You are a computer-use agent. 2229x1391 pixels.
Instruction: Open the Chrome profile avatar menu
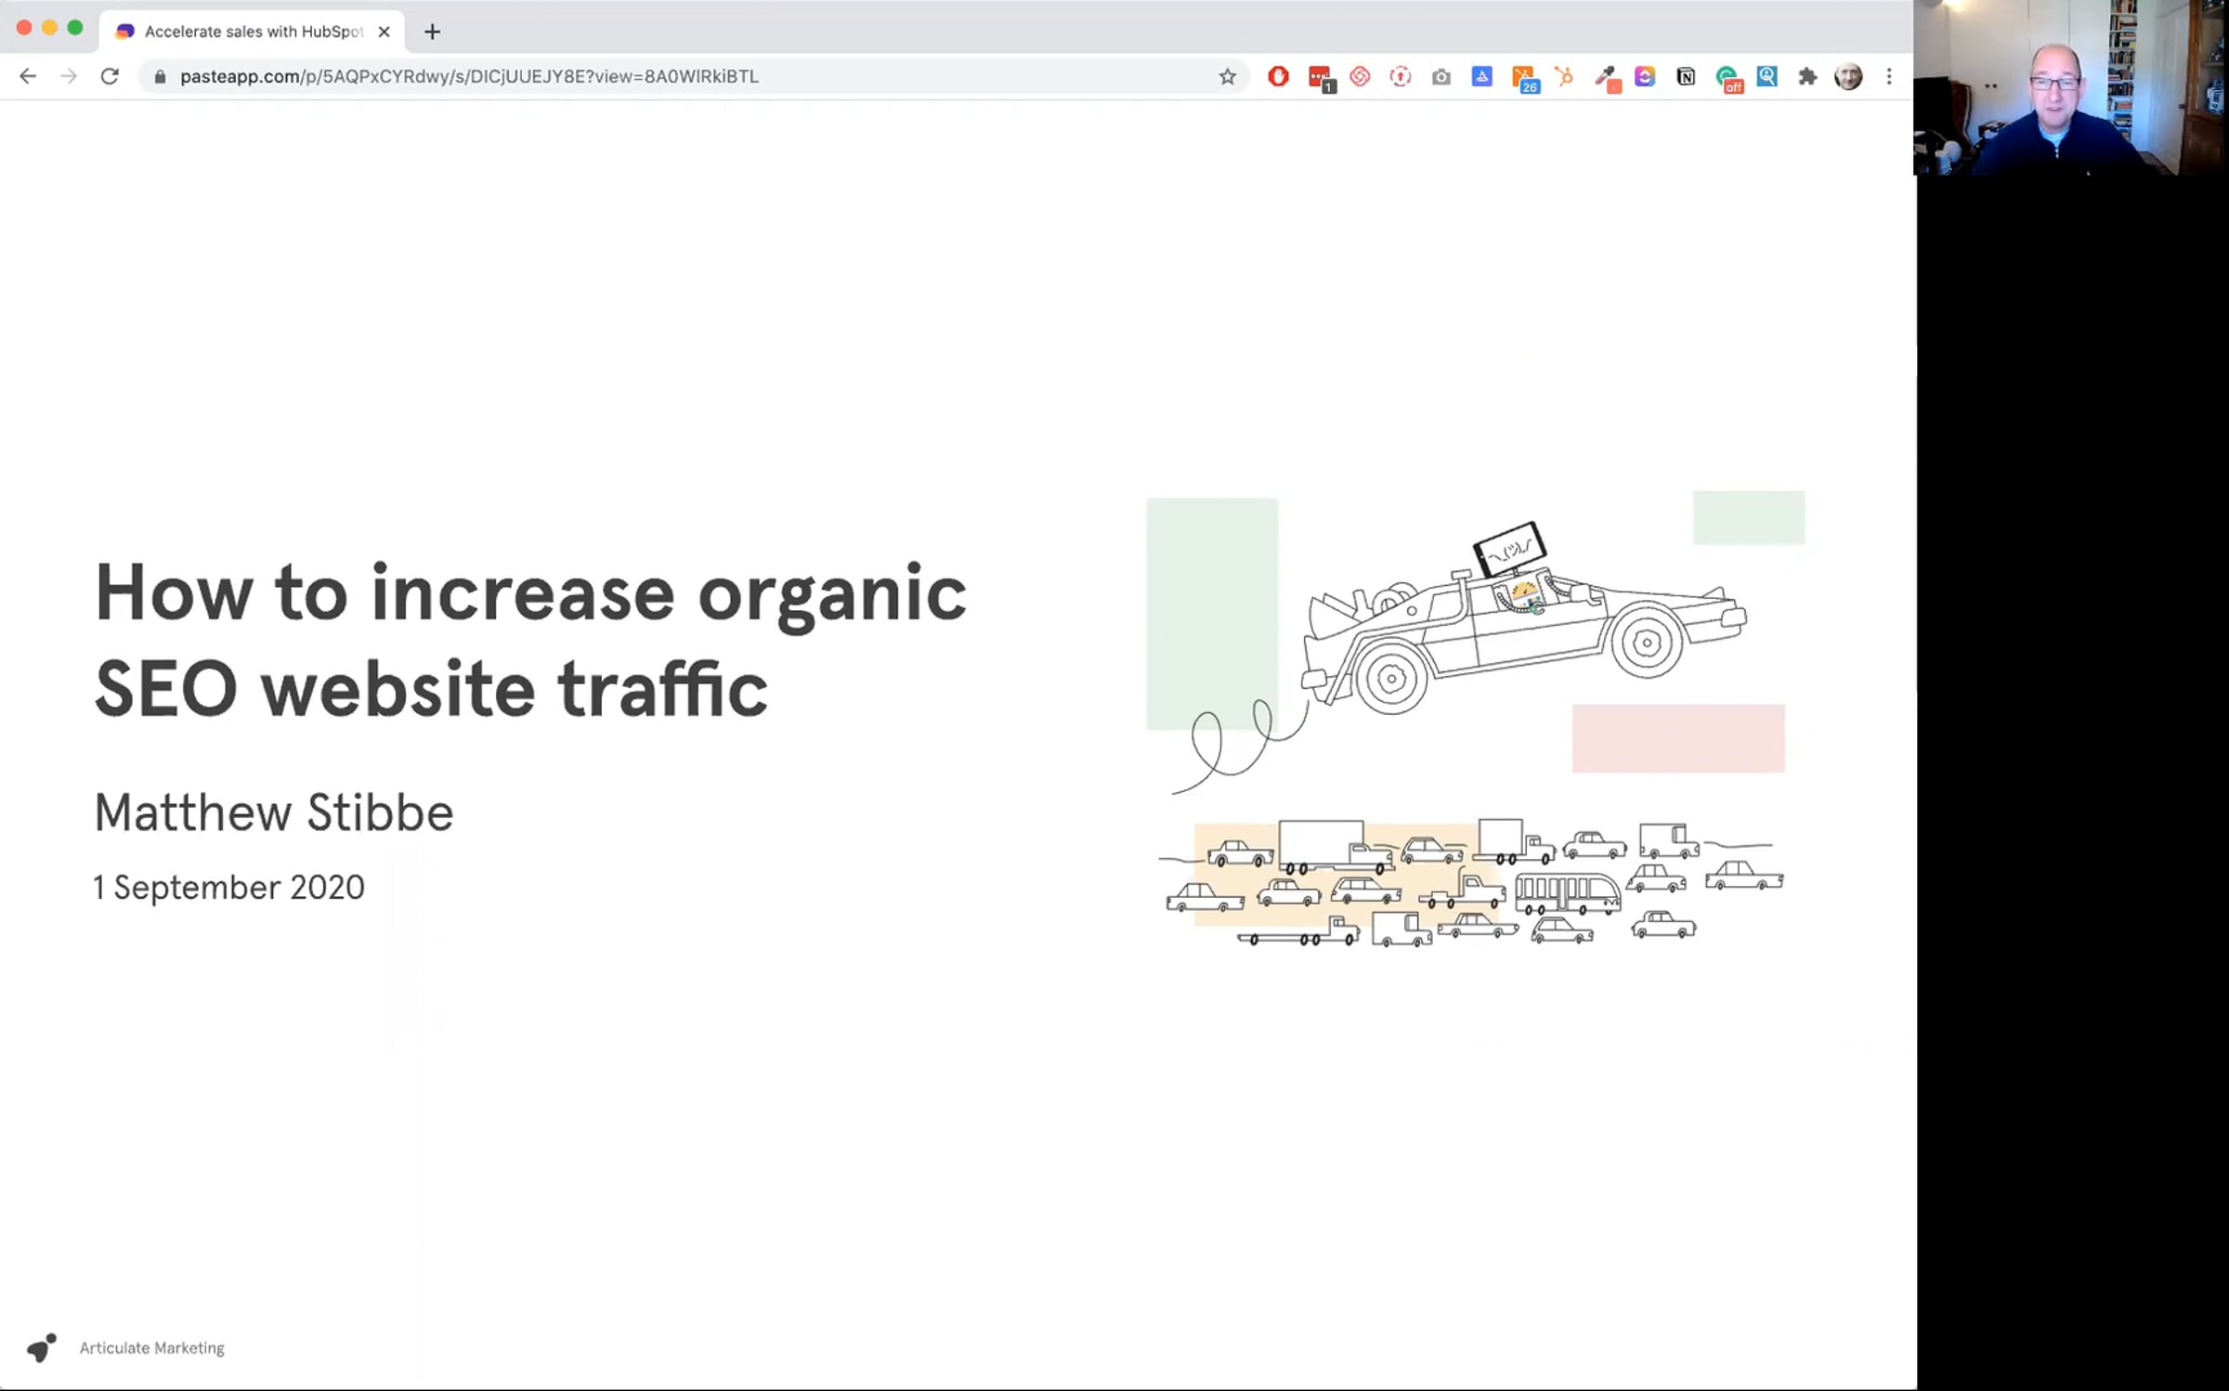tap(1848, 77)
